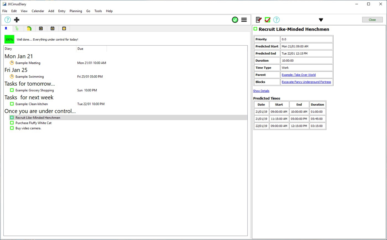Select the Example: Grocery Shopping entry
Screen dimensions: 387x240
(35, 90)
